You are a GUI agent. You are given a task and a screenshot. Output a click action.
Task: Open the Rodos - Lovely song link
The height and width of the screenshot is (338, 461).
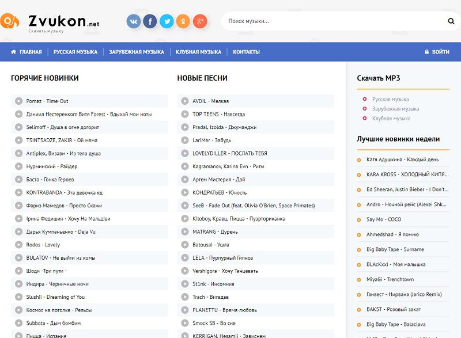pos(43,245)
